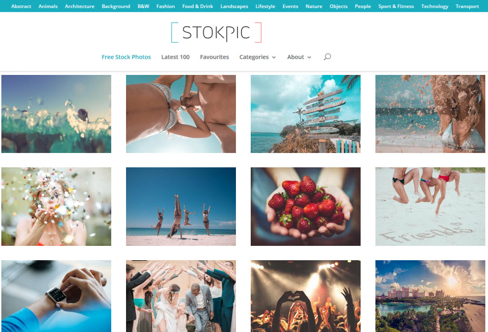The image size is (488, 332).
Task: Click the search magnifier icon
Action: [x=327, y=57]
